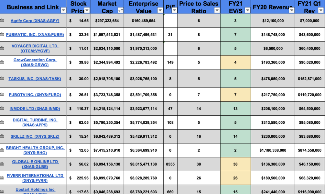Open the Enterprise Value filter dropdown
Viewport: 325px width, 194px height.
pos(160,10)
